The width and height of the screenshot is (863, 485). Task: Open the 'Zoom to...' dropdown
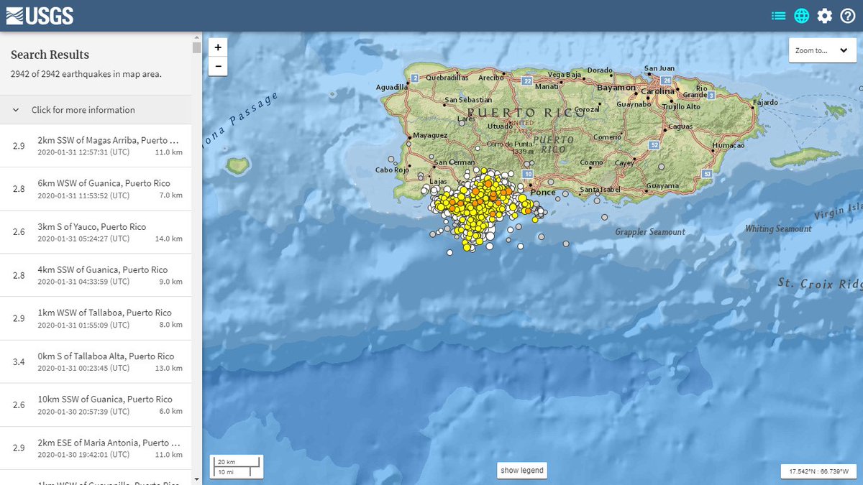click(x=822, y=50)
